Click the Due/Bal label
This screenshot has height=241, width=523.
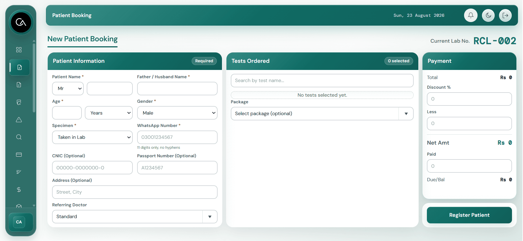[x=436, y=180]
